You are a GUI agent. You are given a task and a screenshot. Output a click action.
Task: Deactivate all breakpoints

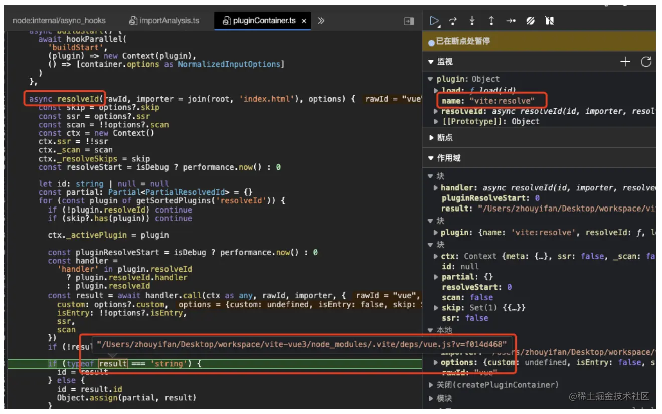click(x=530, y=21)
